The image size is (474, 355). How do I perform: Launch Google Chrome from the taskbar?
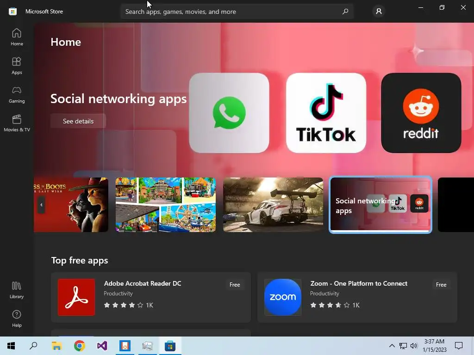(80, 346)
